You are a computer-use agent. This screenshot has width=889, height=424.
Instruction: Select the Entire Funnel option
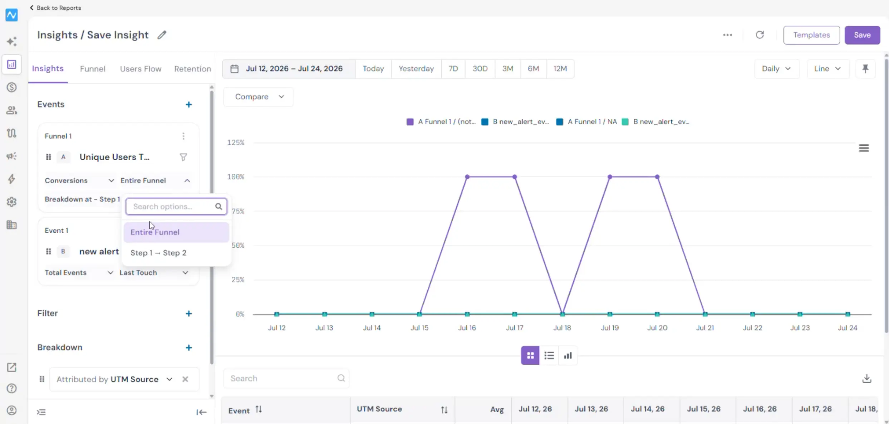[176, 232]
